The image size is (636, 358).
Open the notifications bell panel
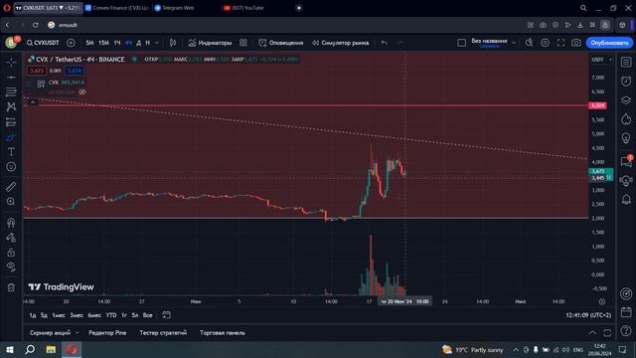(x=626, y=199)
